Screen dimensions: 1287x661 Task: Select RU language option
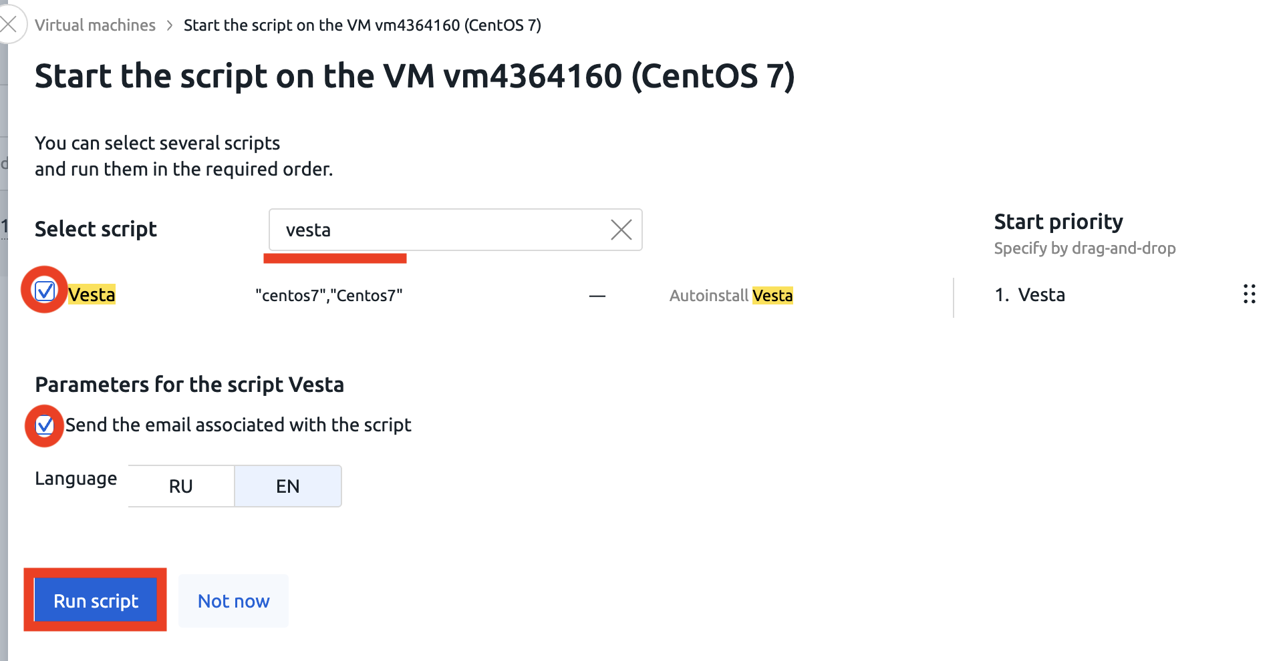181,486
